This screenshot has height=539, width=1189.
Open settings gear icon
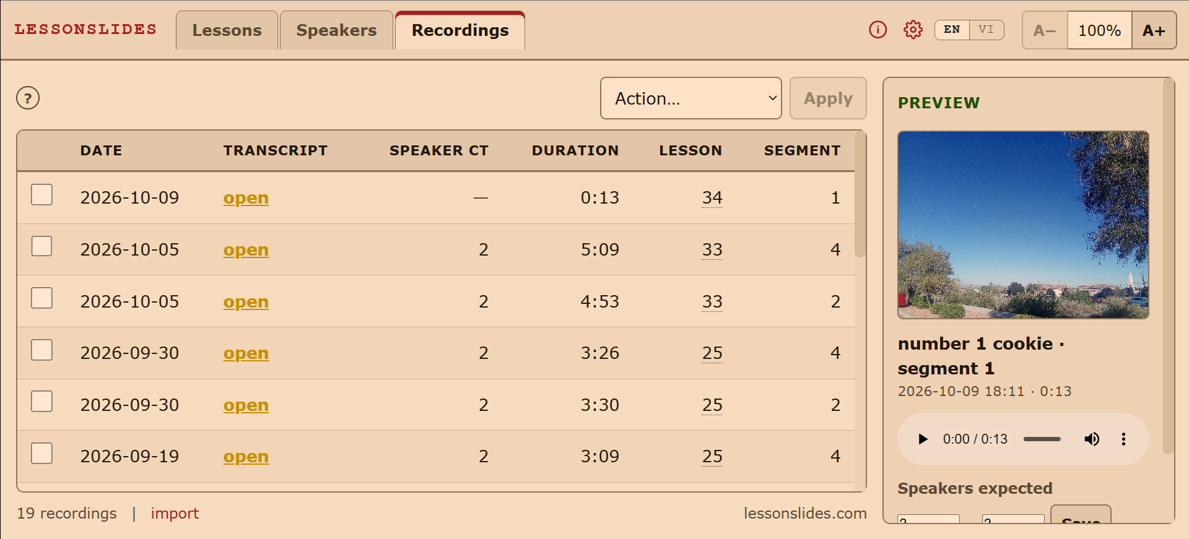pos(913,30)
